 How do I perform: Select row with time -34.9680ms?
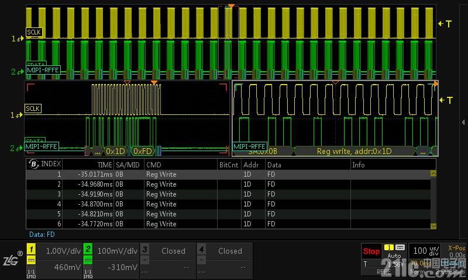tap(228, 184)
